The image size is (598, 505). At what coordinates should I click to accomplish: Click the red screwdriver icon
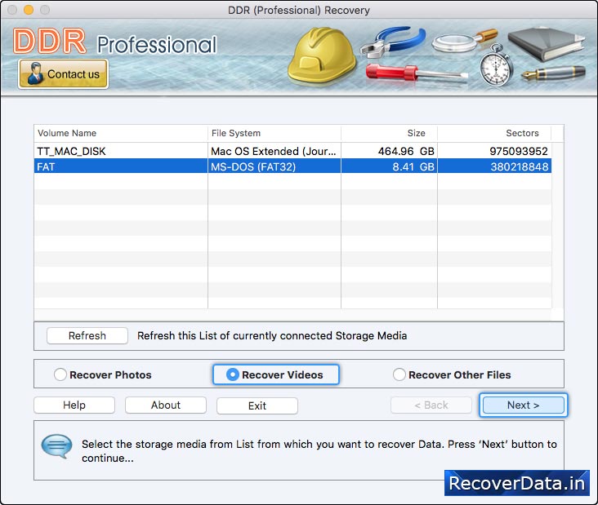417,73
